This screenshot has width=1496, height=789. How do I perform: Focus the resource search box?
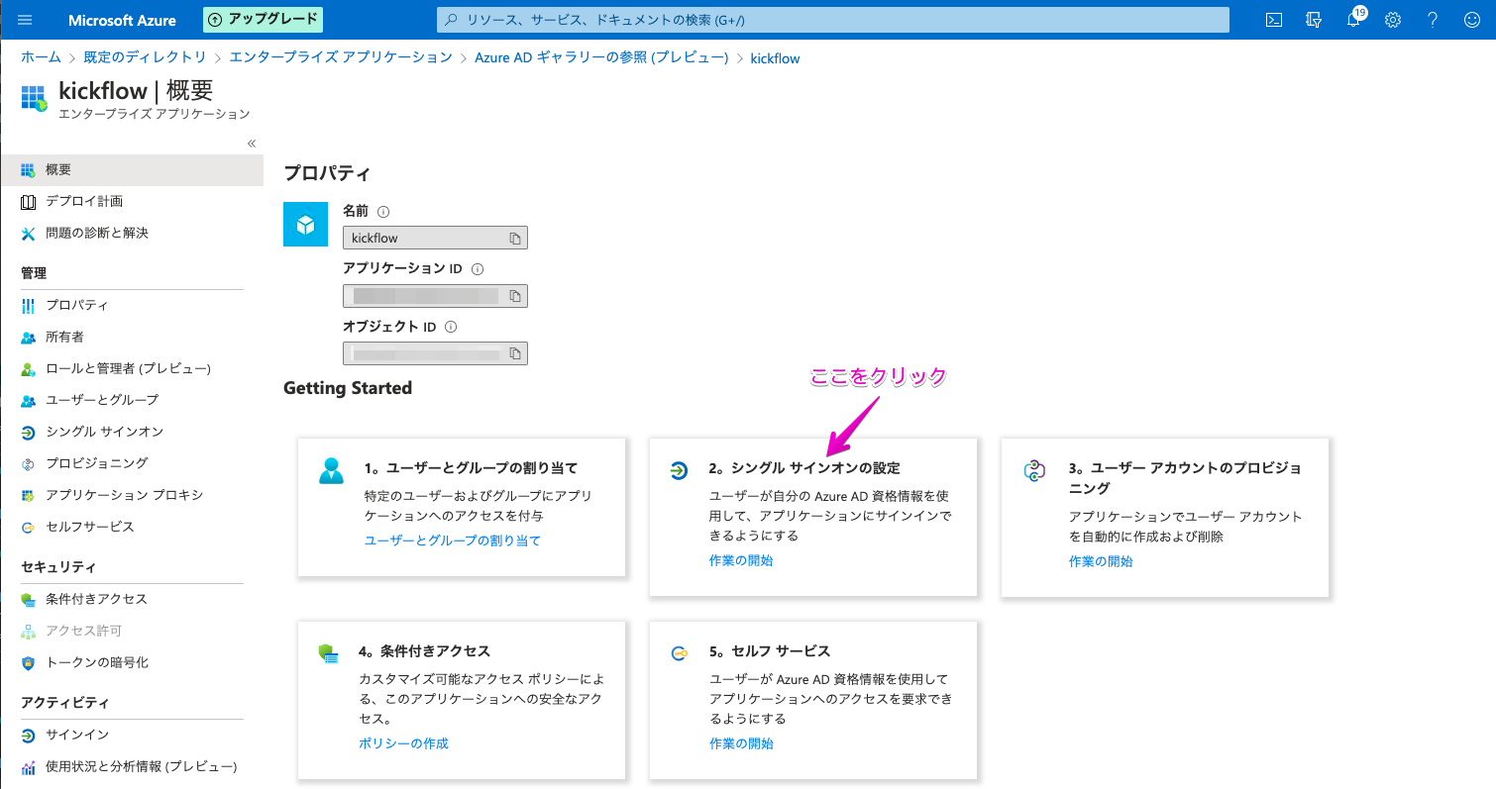(832, 20)
